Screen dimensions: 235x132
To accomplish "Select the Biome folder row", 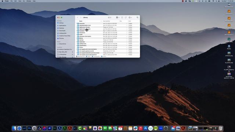I will (x=108, y=38).
